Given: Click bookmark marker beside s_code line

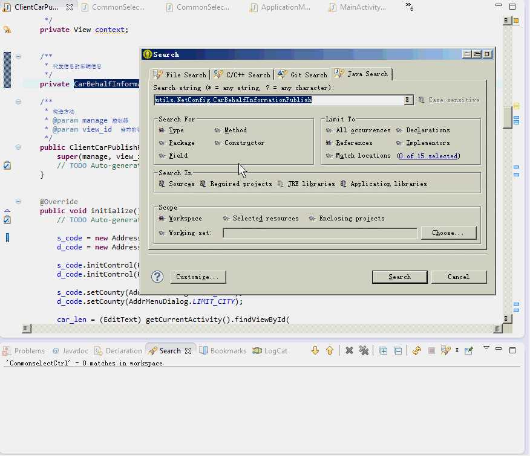Looking at the screenshot, I should point(7,238).
